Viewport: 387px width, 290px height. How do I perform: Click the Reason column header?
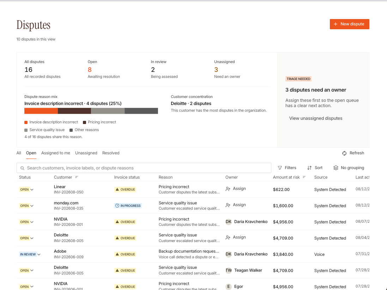click(165, 177)
